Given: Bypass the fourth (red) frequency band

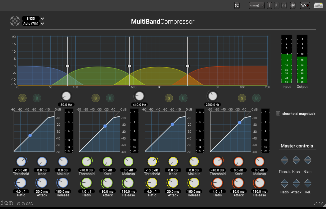Looking at the screenshot, I should (x=256, y=98).
